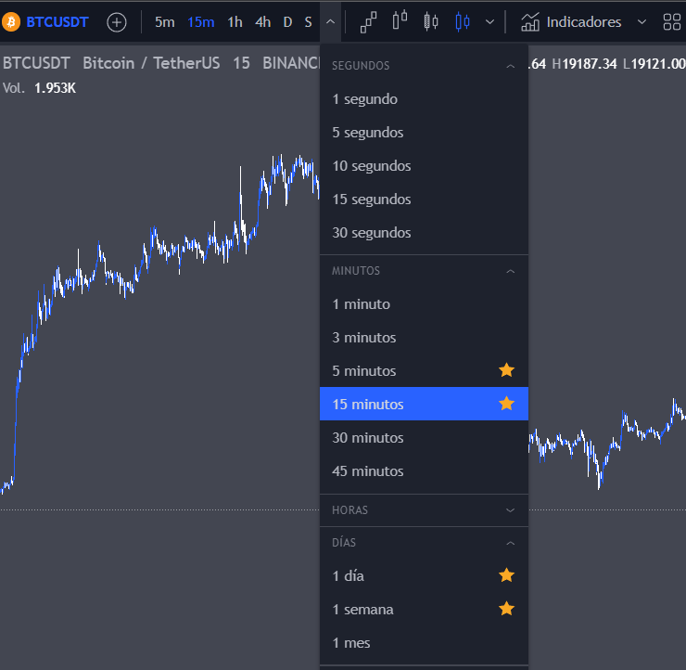Viewport: 686px width, 670px height.
Task: Click the Bitcoin / TetherUS chart title
Action: (x=151, y=63)
